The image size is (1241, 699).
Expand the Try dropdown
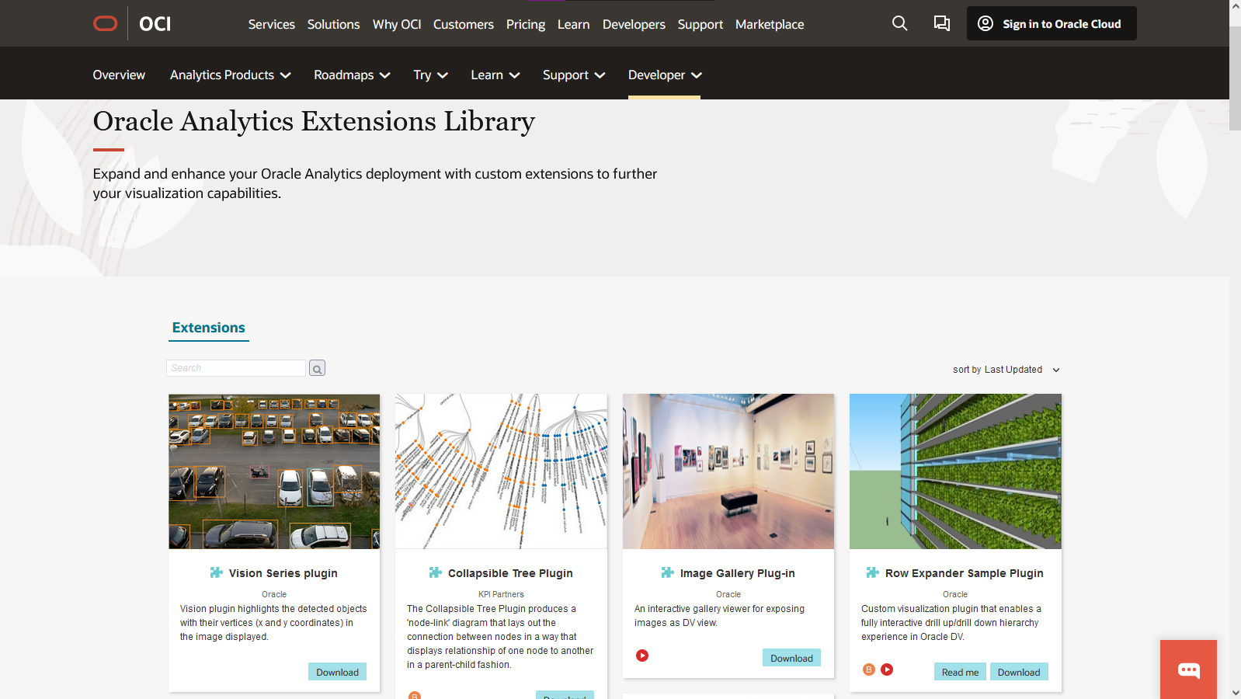[431, 75]
